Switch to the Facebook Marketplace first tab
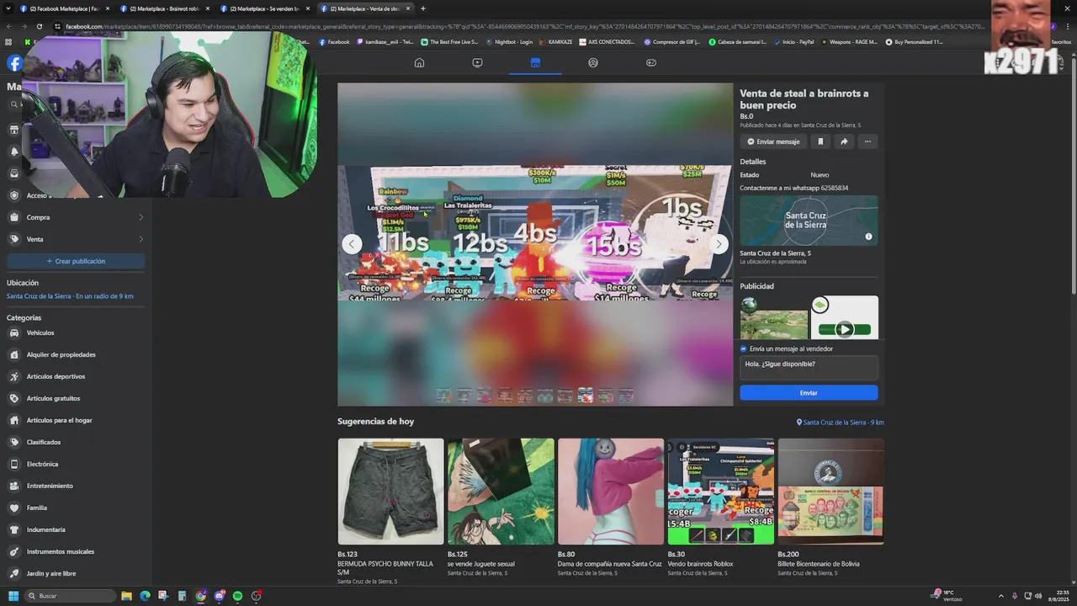 coord(66,8)
